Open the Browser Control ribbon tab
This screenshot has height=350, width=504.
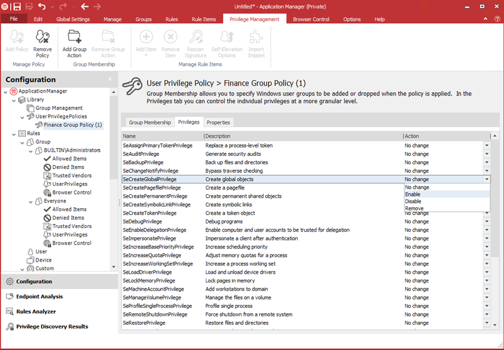point(311,19)
